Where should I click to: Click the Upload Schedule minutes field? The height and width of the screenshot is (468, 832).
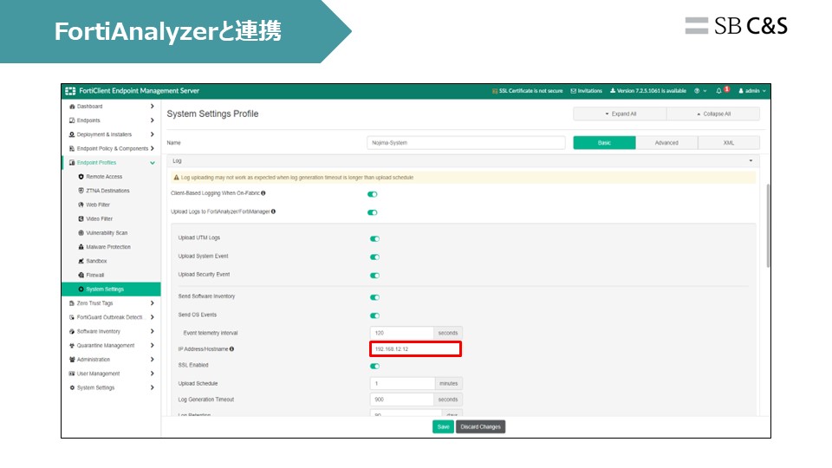click(402, 384)
